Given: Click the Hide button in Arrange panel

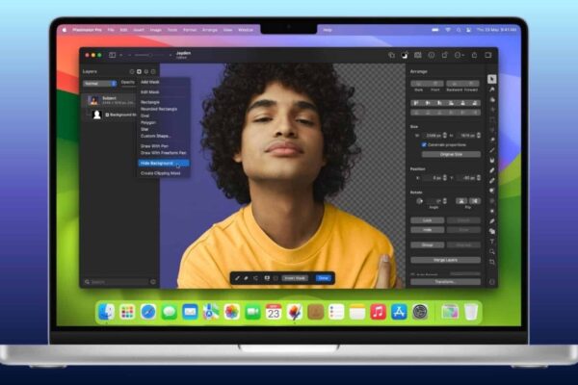Looking at the screenshot, I should click(427, 230).
